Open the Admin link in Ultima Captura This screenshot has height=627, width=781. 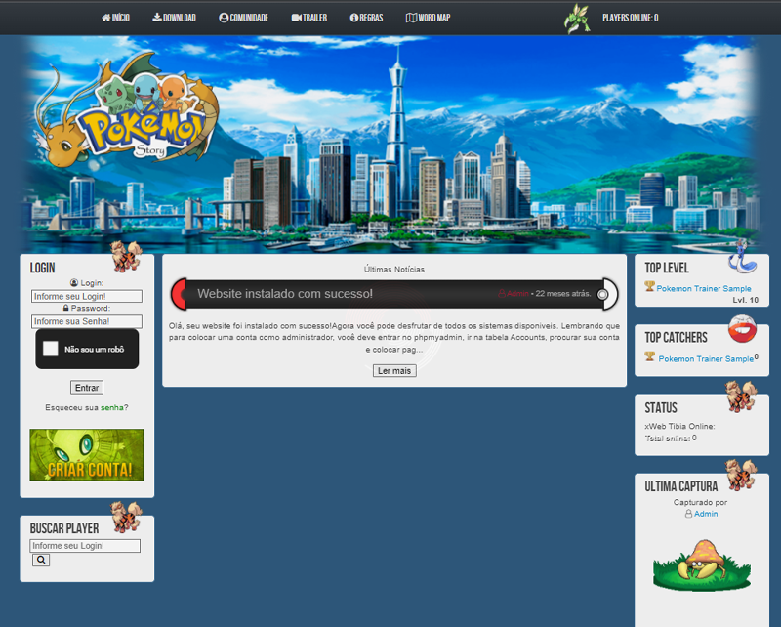coord(706,514)
